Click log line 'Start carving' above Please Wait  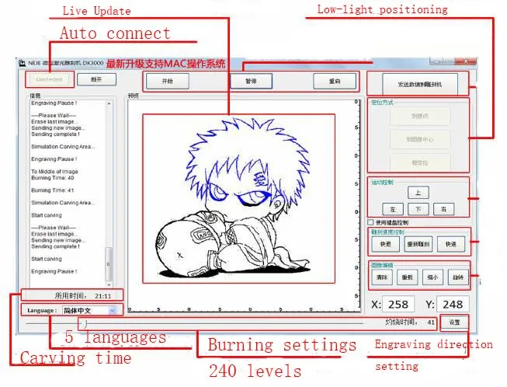coord(47,215)
